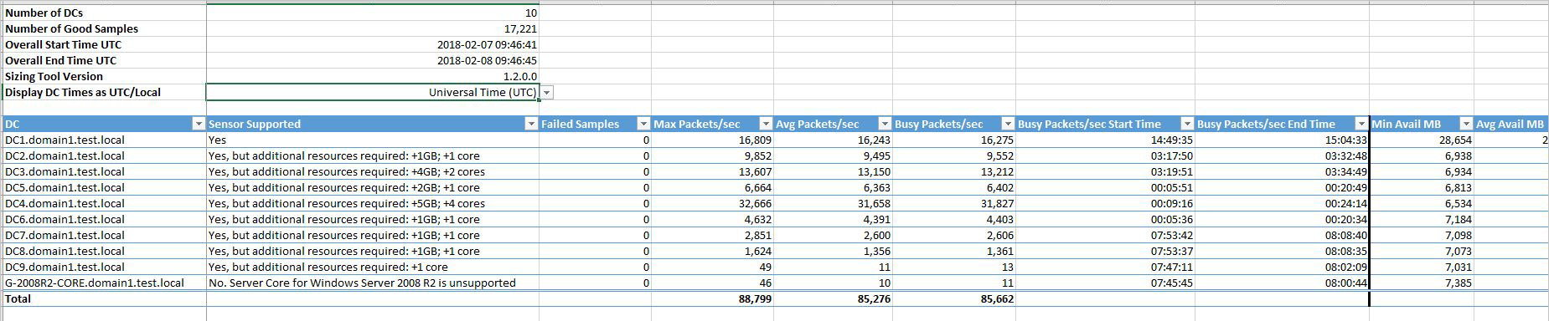
Task: Select the Universal Time (UTC) cell
Action: tap(373, 92)
